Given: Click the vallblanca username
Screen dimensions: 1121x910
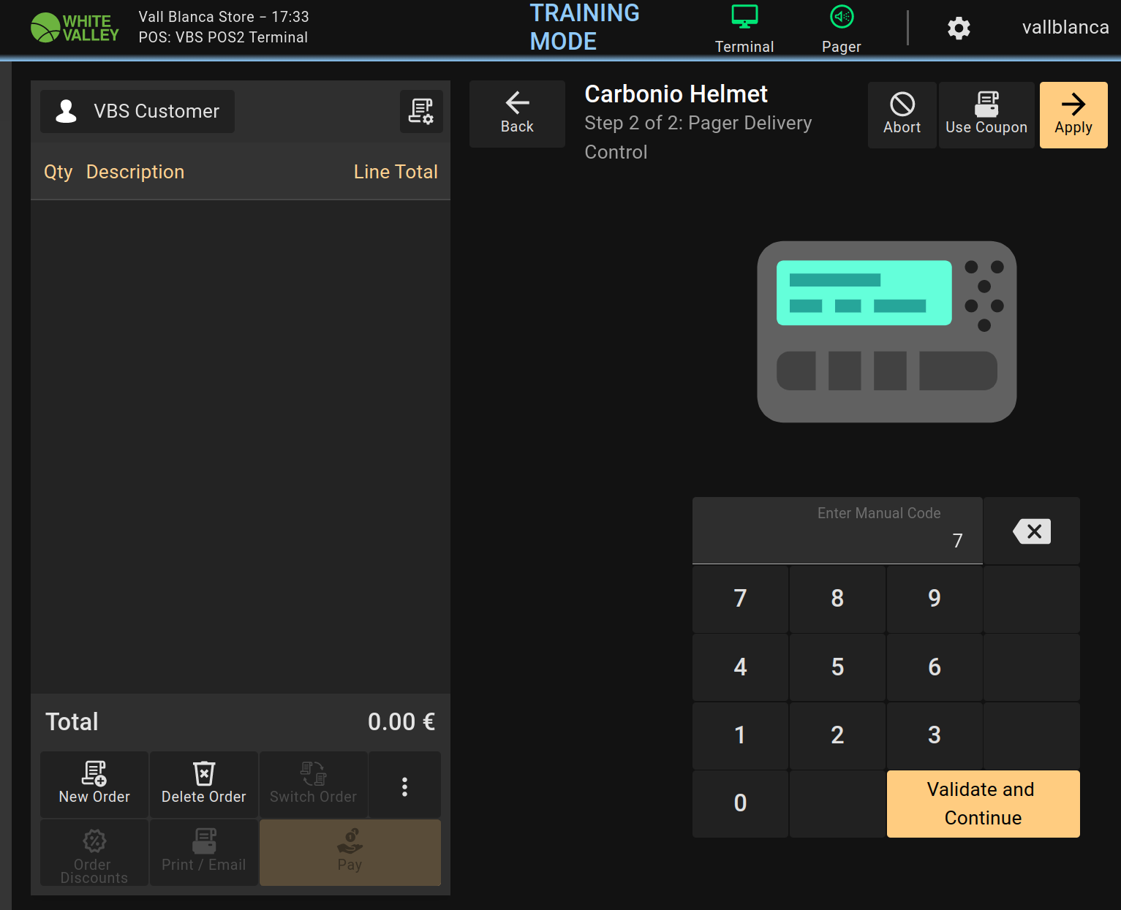Looking at the screenshot, I should tap(1065, 28).
